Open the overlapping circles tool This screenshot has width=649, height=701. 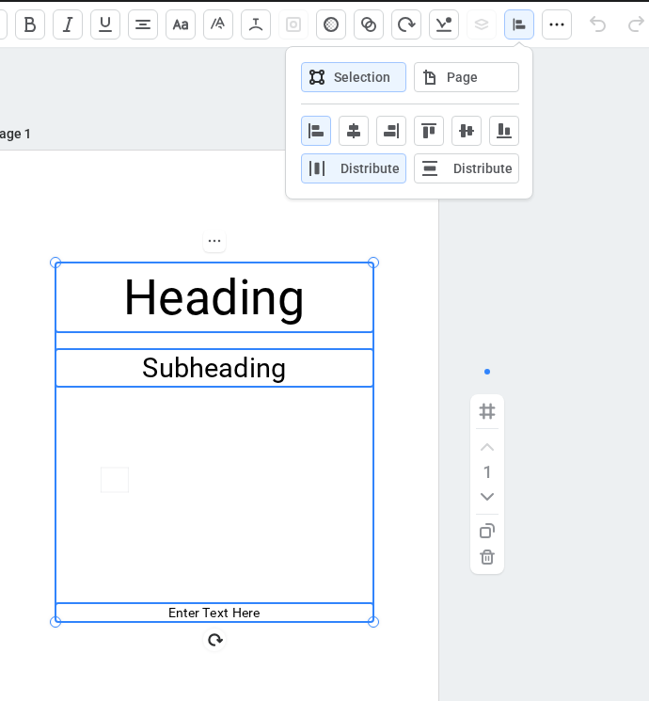coord(369,24)
